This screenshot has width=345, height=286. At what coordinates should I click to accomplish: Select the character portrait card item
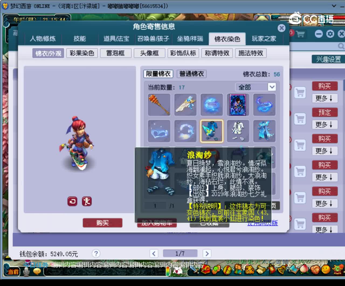tap(238, 105)
